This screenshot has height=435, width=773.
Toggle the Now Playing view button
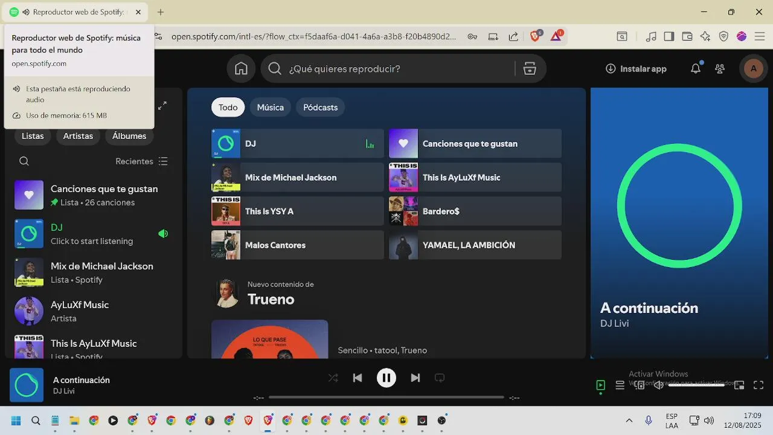pos(600,385)
